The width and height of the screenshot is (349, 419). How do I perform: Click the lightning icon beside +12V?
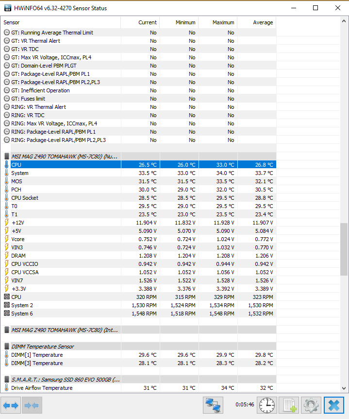pos(7,223)
